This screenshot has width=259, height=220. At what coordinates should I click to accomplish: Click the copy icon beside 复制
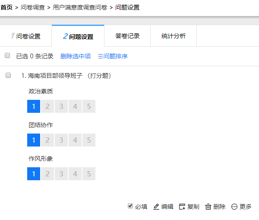[182, 207]
